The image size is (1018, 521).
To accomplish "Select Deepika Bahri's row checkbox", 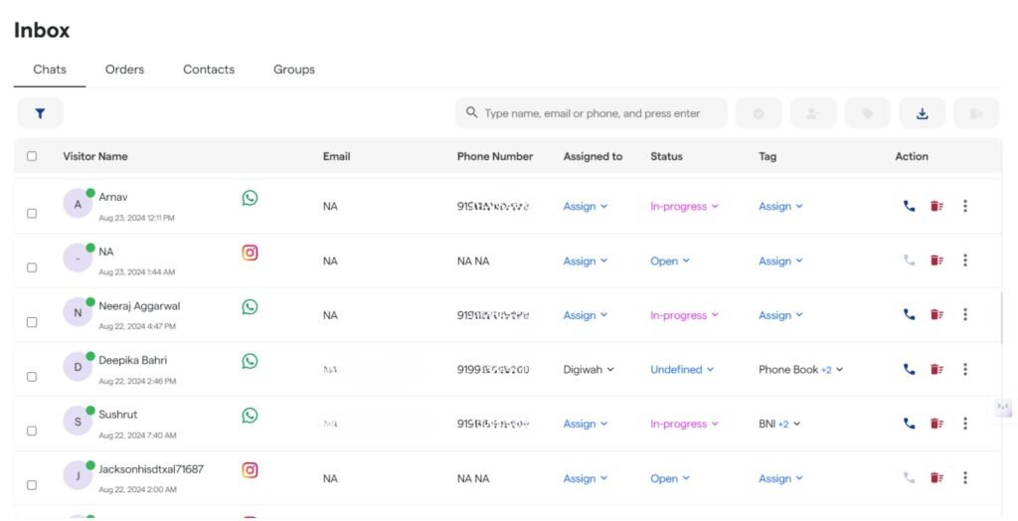I will (32, 377).
